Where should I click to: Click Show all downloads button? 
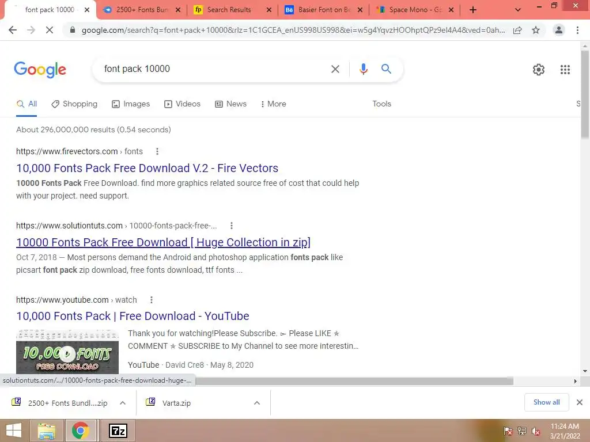coord(546,402)
